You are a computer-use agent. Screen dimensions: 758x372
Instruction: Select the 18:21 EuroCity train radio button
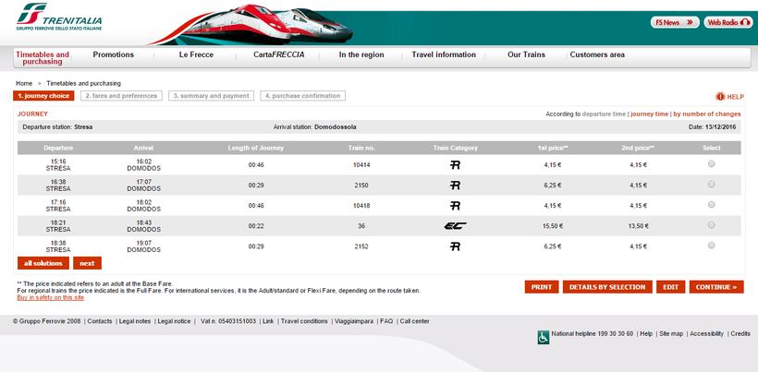coord(711,225)
